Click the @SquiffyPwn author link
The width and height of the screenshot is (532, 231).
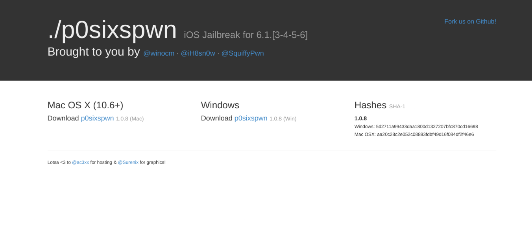[x=242, y=53]
